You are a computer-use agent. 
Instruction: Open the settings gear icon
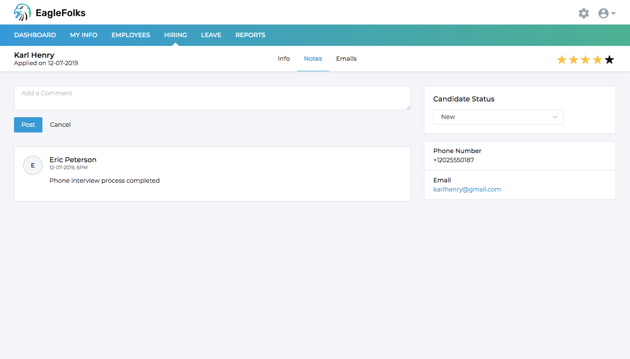pyautogui.click(x=584, y=13)
